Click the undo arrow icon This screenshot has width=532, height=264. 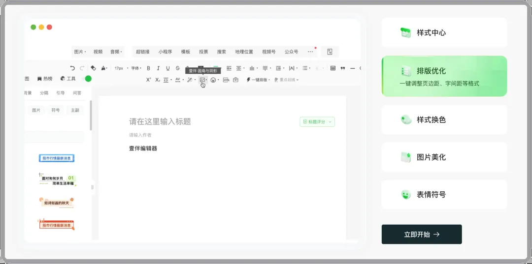pos(72,68)
